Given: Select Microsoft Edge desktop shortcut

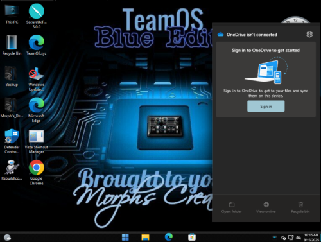Looking at the screenshot, I should tap(37, 110).
